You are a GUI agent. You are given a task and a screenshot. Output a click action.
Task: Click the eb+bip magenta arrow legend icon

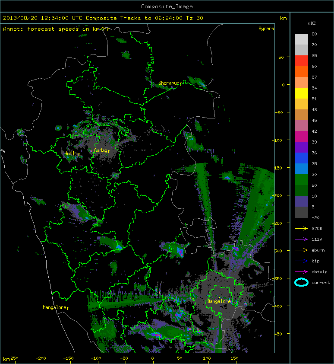click(x=301, y=272)
